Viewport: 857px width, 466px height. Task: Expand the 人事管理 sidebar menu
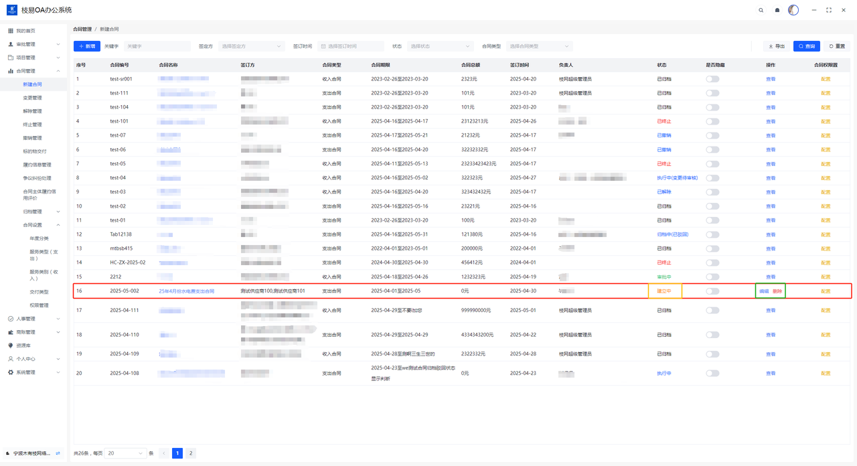[33, 319]
